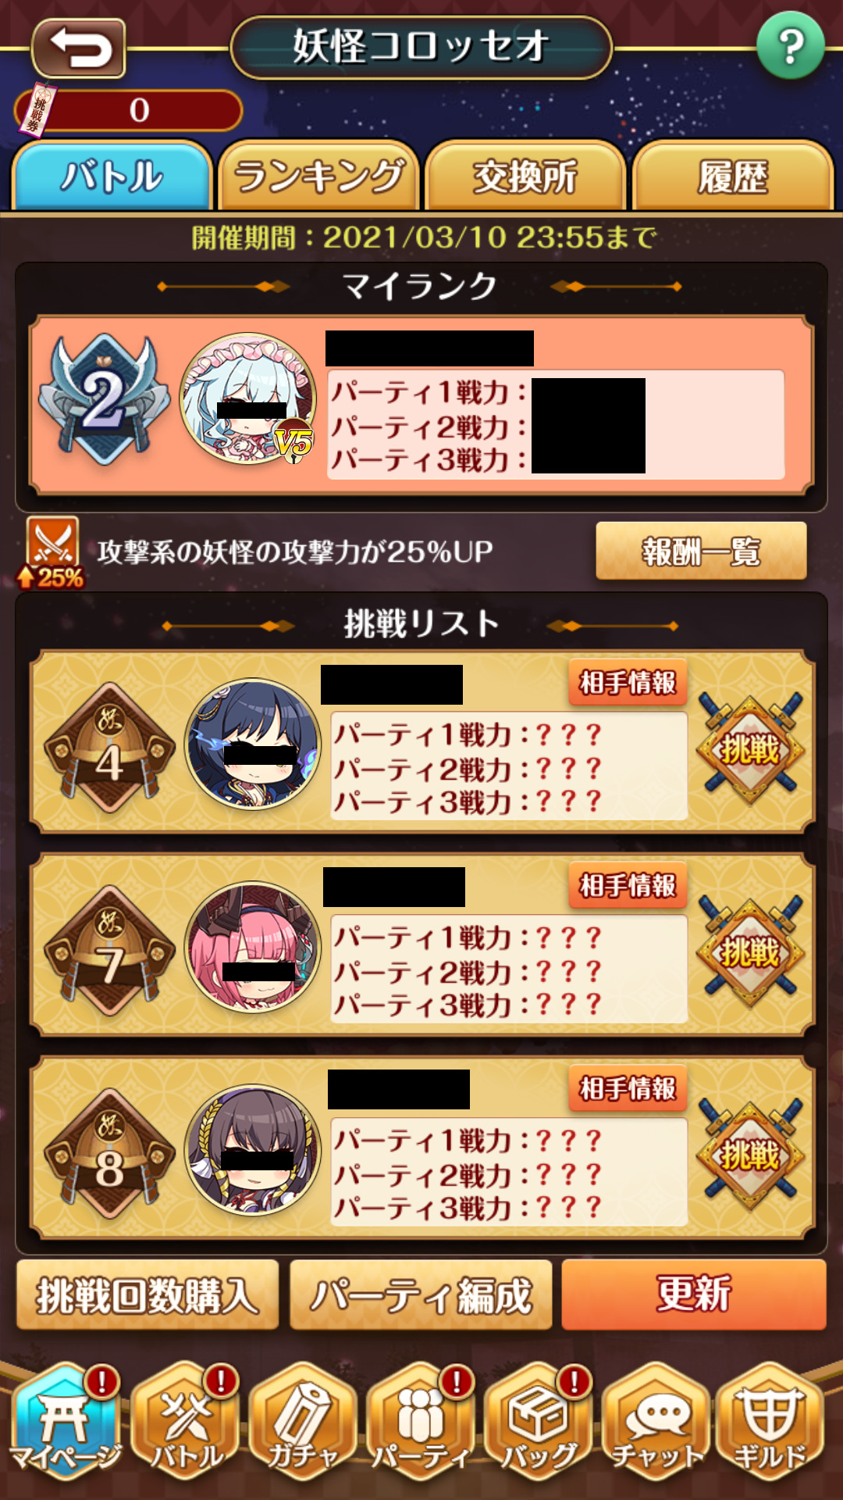The width and height of the screenshot is (843, 1500).
Task: Tap the rank 4 opponent's avatar
Action: [x=253, y=744]
